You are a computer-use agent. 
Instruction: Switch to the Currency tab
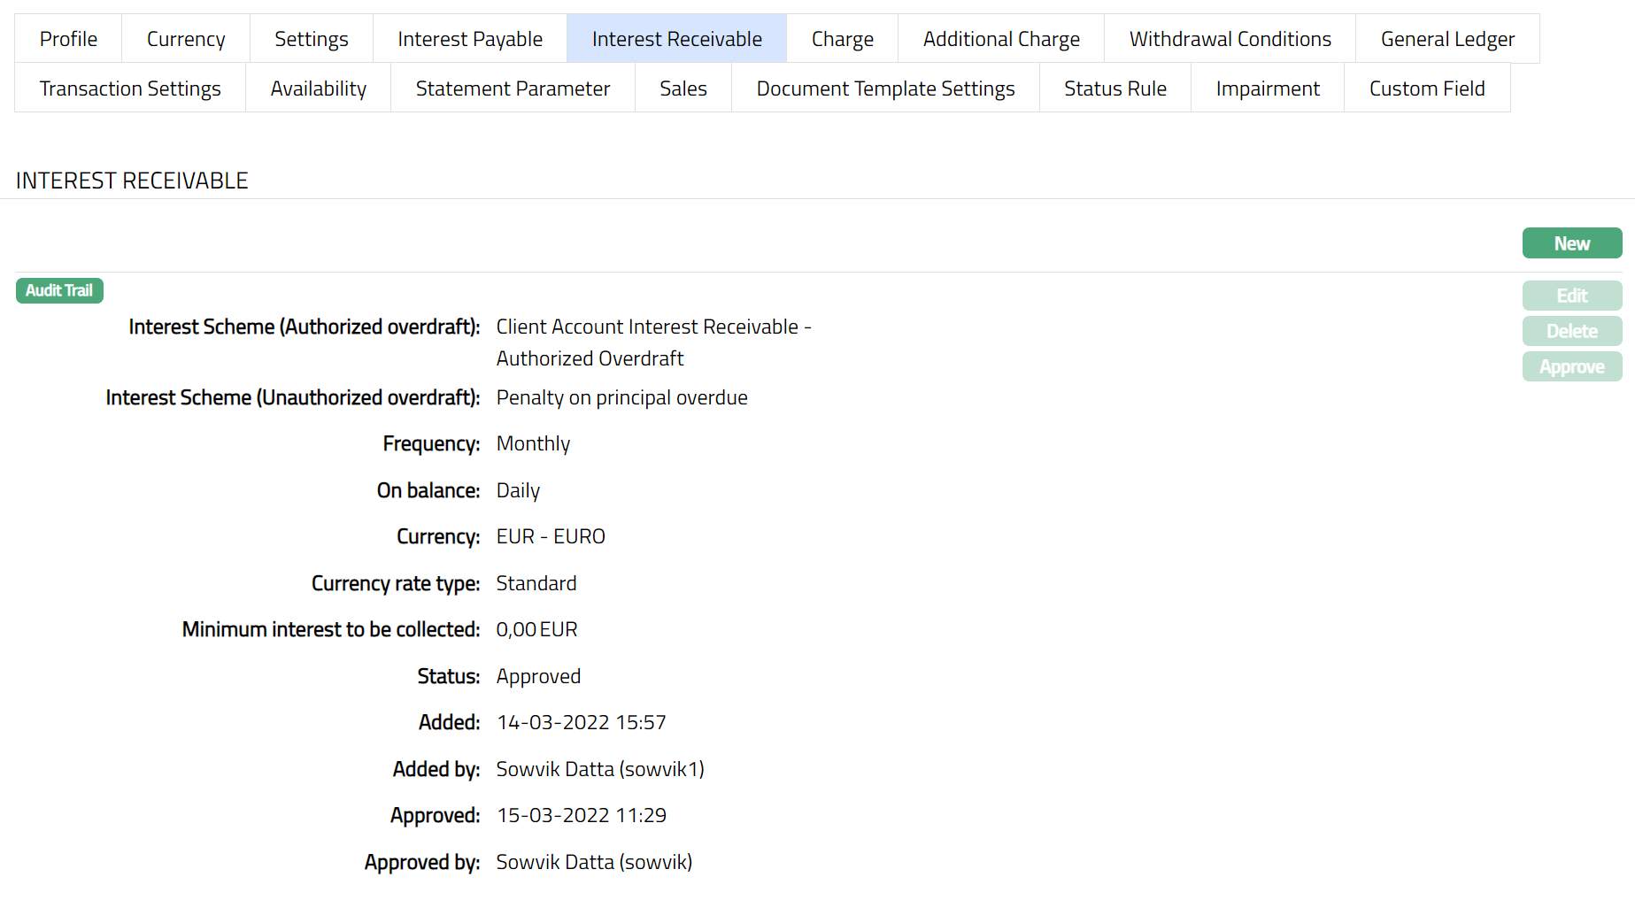tap(186, 39)
